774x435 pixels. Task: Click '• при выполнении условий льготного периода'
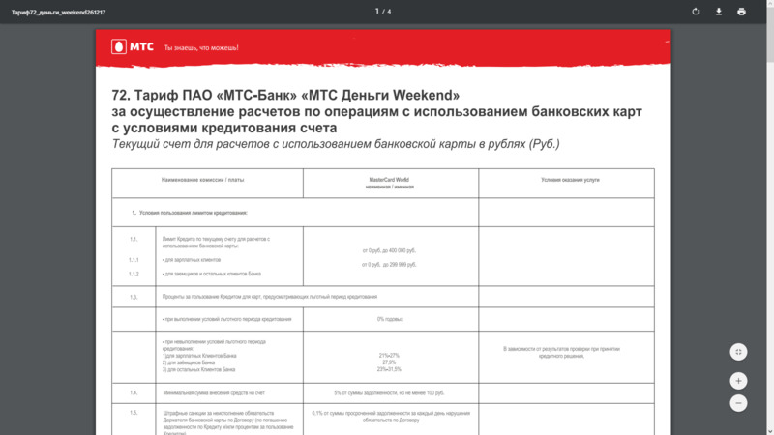click(x=226, y=319)
